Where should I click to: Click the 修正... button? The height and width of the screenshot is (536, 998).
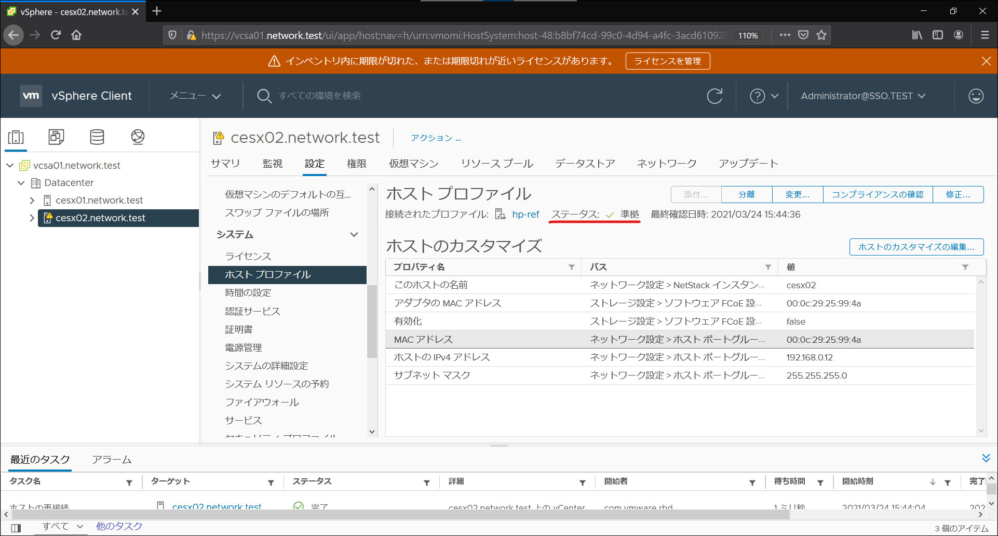958,195
